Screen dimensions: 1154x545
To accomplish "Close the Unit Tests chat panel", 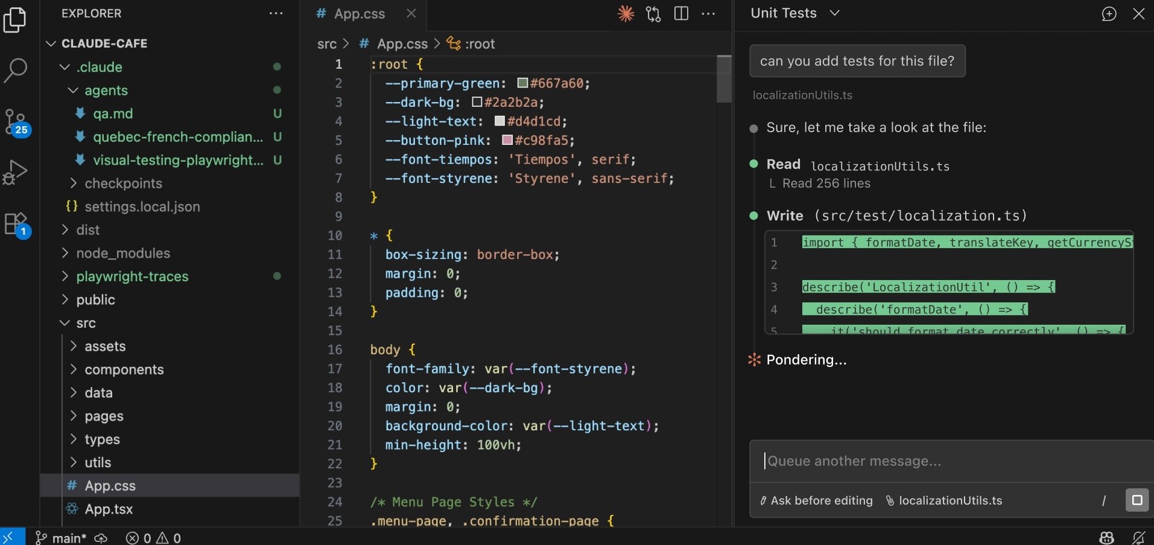I will [1138, 13].
